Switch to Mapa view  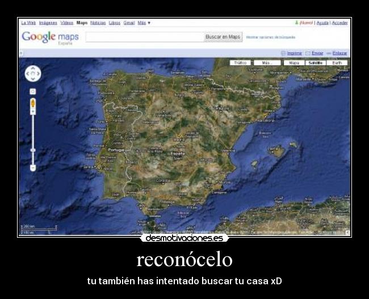(294, 63)
